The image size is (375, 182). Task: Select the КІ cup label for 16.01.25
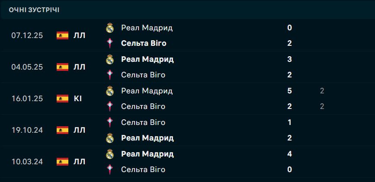click(x=78, y=99)
